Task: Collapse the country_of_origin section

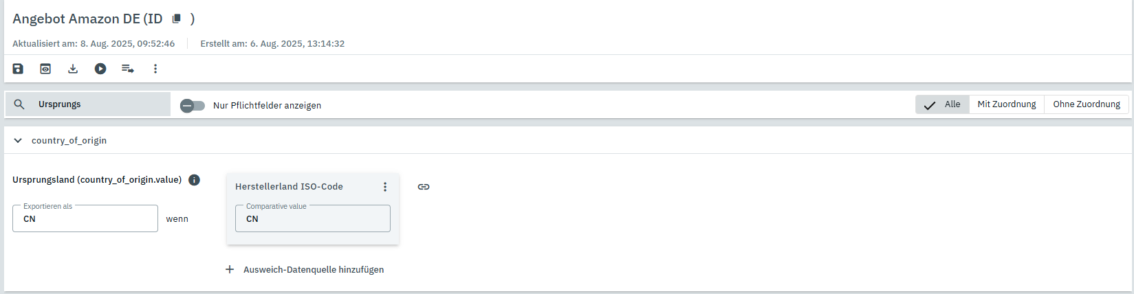Action: coord(18,141)
